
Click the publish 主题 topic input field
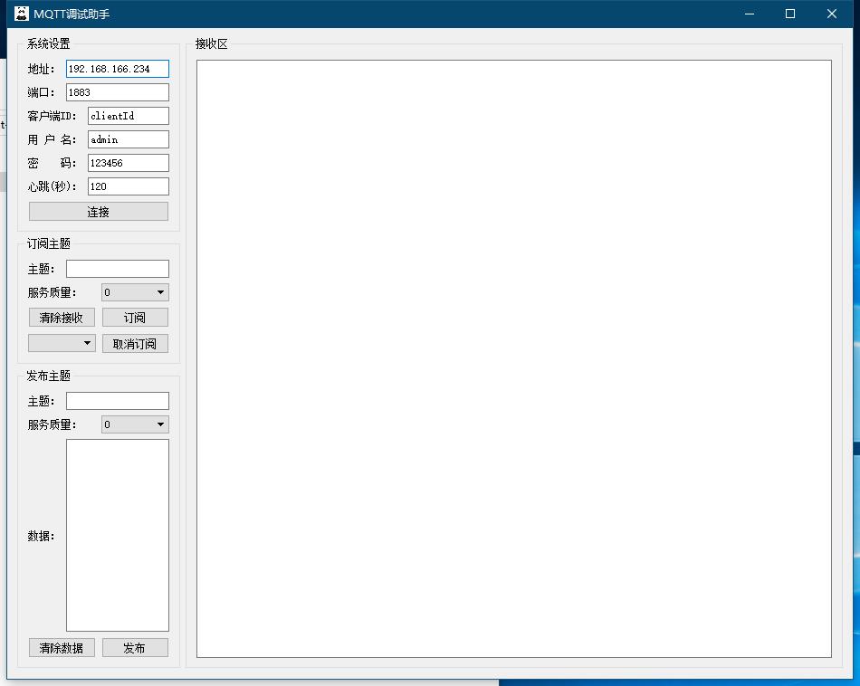(x=118, y=401)
